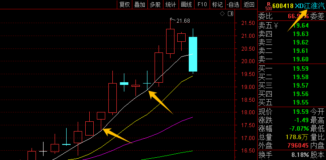This screenshot has width=326, height=160.
Task: Click stock name XD江淮汽
Action: tap(310, 6)
